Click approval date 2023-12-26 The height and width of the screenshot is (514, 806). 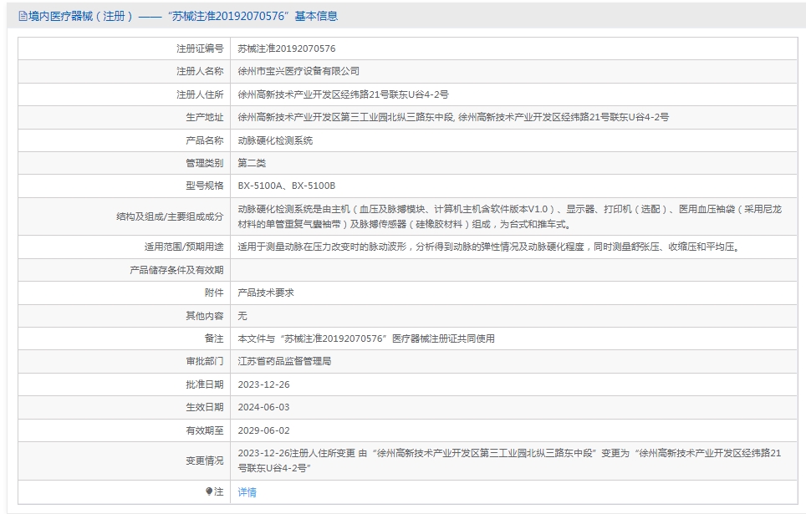tap(263, 384)
